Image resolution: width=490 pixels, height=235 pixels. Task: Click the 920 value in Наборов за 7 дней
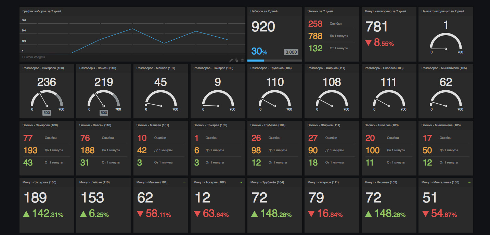263,26
